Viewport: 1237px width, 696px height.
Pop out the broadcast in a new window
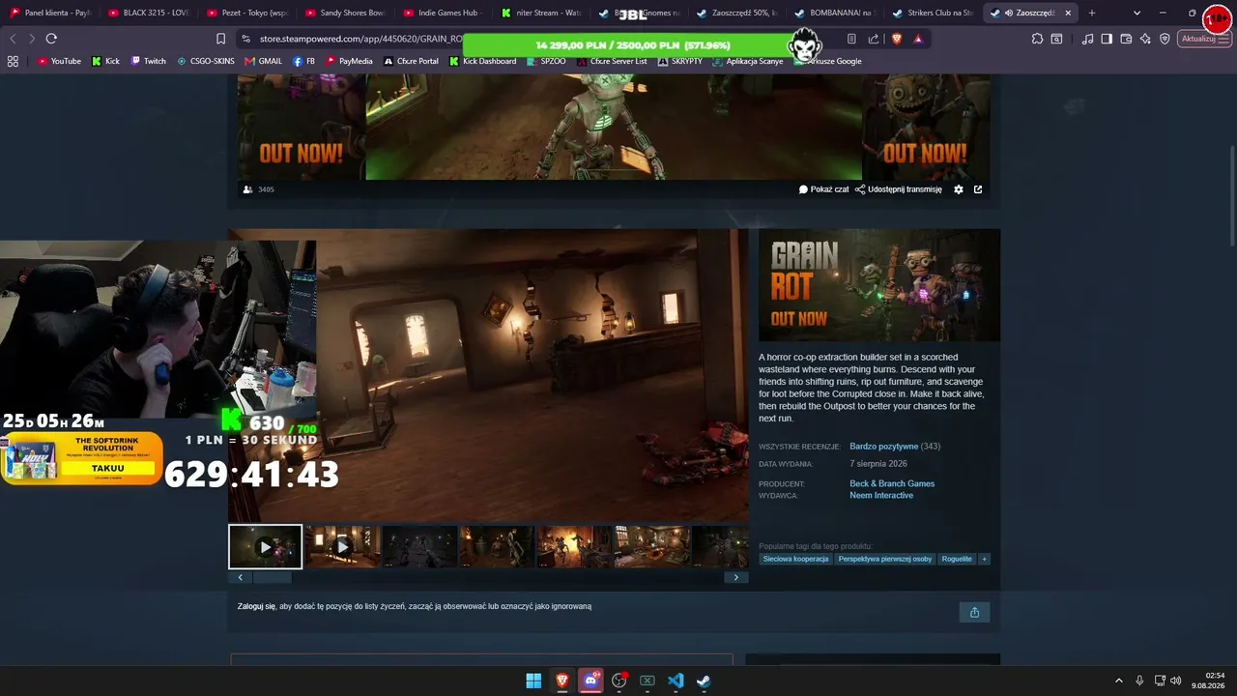point(978,189)
